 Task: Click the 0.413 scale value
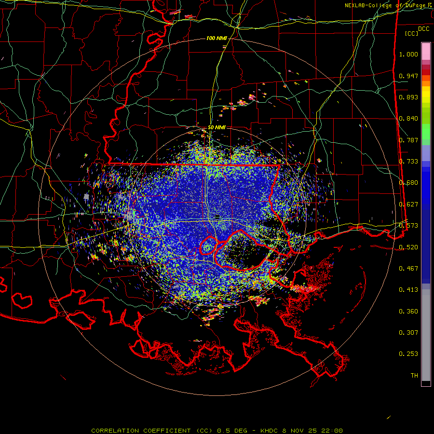408,290
